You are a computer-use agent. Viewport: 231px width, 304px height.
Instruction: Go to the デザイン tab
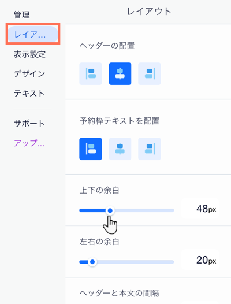pyautogui.click(x=29, y=73)
